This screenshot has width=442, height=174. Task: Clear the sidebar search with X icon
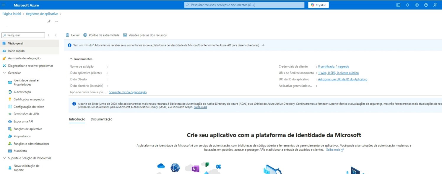49,35
